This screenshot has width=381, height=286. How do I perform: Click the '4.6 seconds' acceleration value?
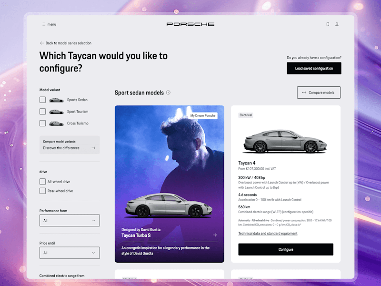click(247, 195)
